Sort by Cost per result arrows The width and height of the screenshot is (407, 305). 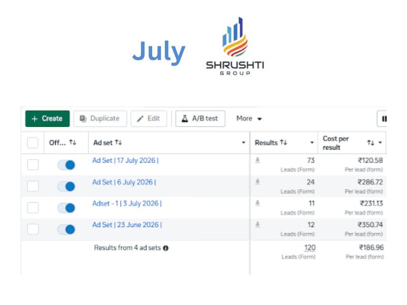[371, 143]
